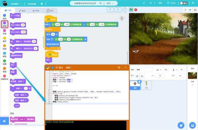Select the Control (控制) orange category

click(x=5, y=46)
